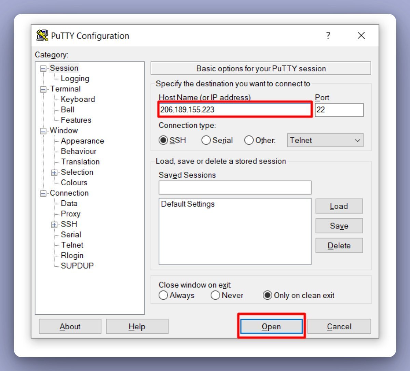The image size is (410, 371).
Task: Click the Host Name input field
Action: pyautogui.click(x=235, y=110)
